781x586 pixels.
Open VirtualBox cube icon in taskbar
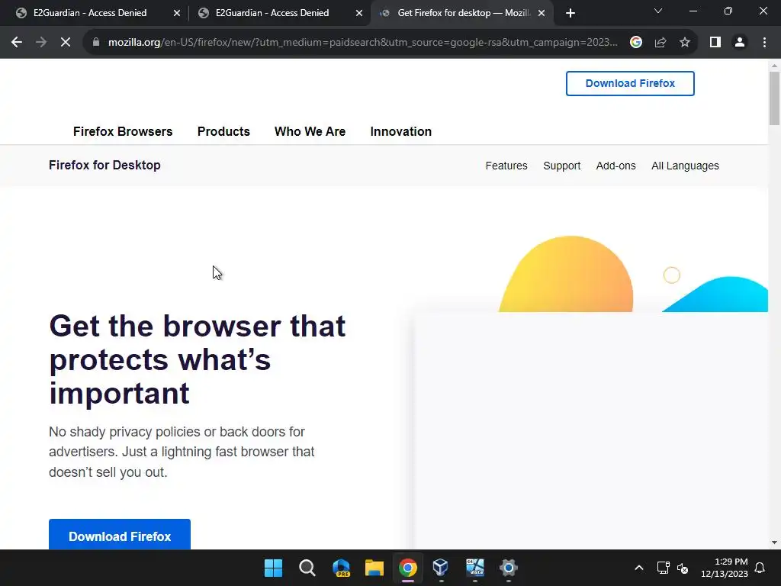click(x=441, y=568)
